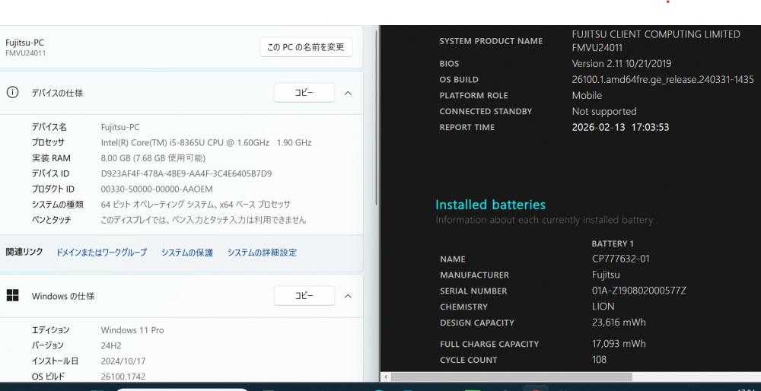Select the システムの種類 value 64 ビット text
Screen dimensions: 761x391
coord(196,205)
